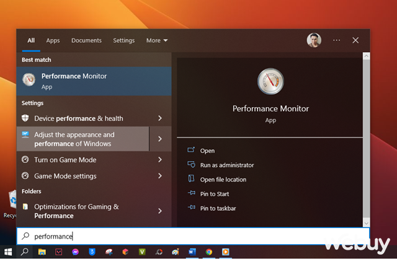This screenshot has height=259, width=397.
Task: Click the Pin to taskbar pin icon
Action: pyautogui.click(x=192, y=208)
